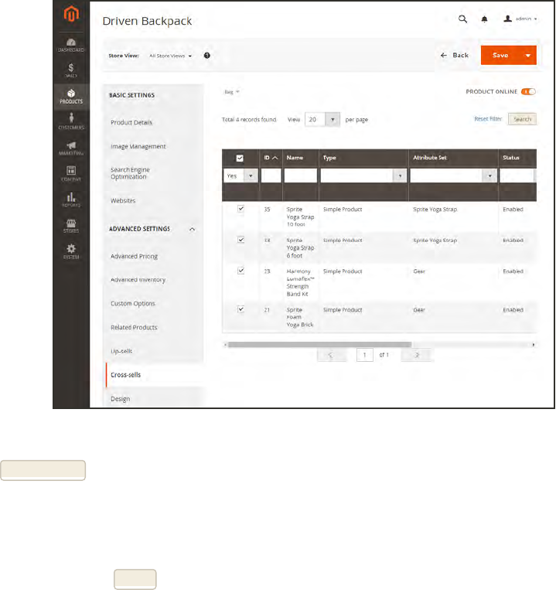Click the store view help question icon
The width and height of the screenshot is (556, 590).
[x=207, y=56]
